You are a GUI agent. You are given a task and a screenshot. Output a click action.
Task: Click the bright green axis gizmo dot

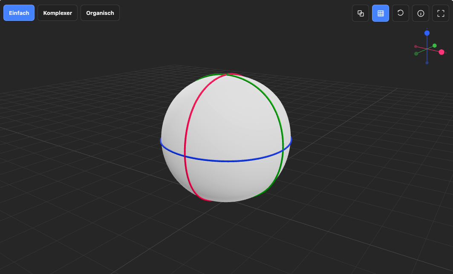[x=435, y=46]
